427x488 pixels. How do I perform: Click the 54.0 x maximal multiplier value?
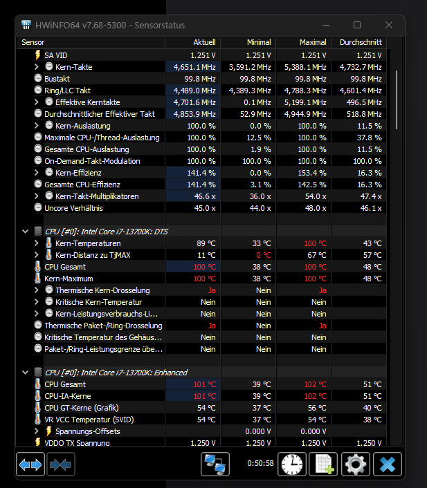pyautogui.click(x=316, y=196)
